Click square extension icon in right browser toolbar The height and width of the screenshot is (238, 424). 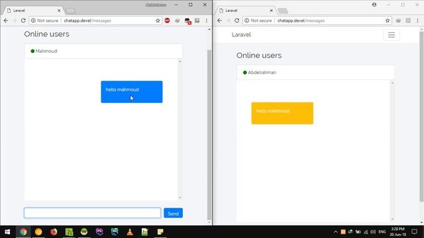pyautogui.click(x=408, y=20)
